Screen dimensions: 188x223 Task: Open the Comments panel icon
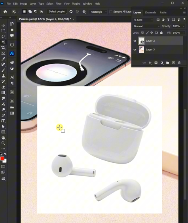[x=12, y=36]
